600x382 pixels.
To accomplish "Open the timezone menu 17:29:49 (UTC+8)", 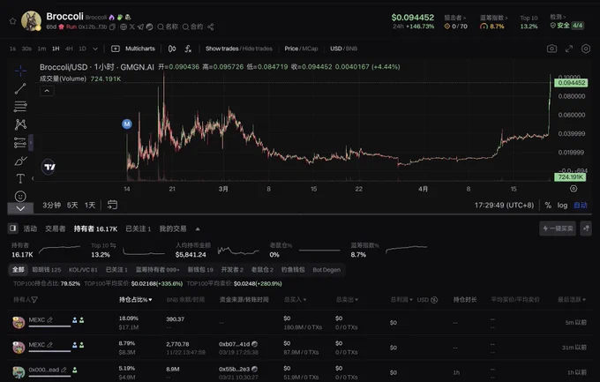I will [x=504, y=206].
